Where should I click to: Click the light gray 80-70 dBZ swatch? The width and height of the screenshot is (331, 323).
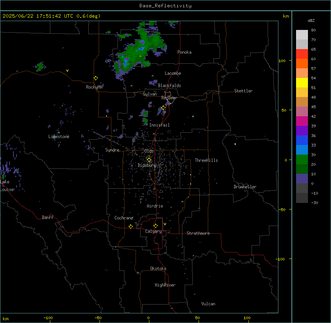pyautogui.click(x=302, y=35)
